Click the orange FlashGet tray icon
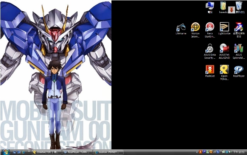This screenshot has width=247, height=155. coord(200,152)
